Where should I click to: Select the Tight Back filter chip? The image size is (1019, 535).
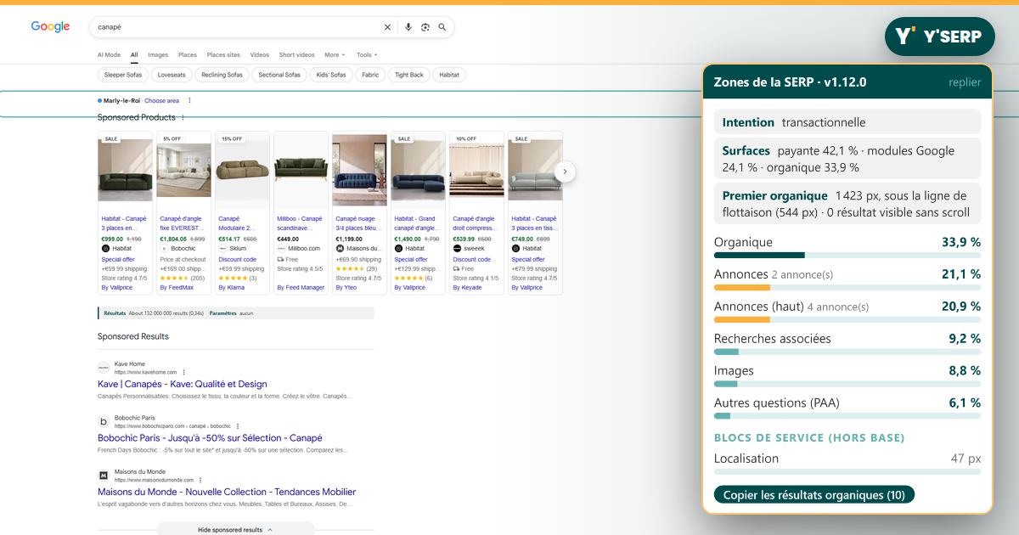[x=409, y=75]
